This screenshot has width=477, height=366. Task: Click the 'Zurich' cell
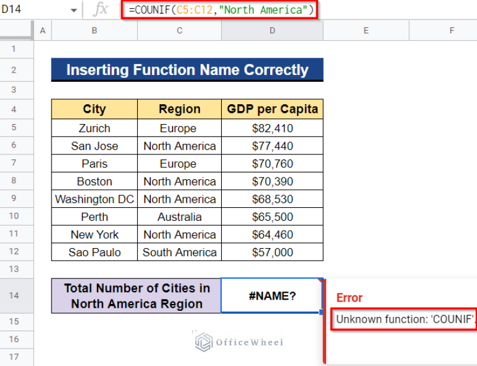(94, 128)
